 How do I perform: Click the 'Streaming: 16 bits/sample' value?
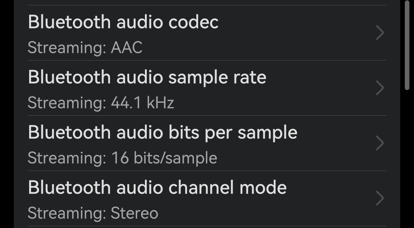tap(122, 158)
